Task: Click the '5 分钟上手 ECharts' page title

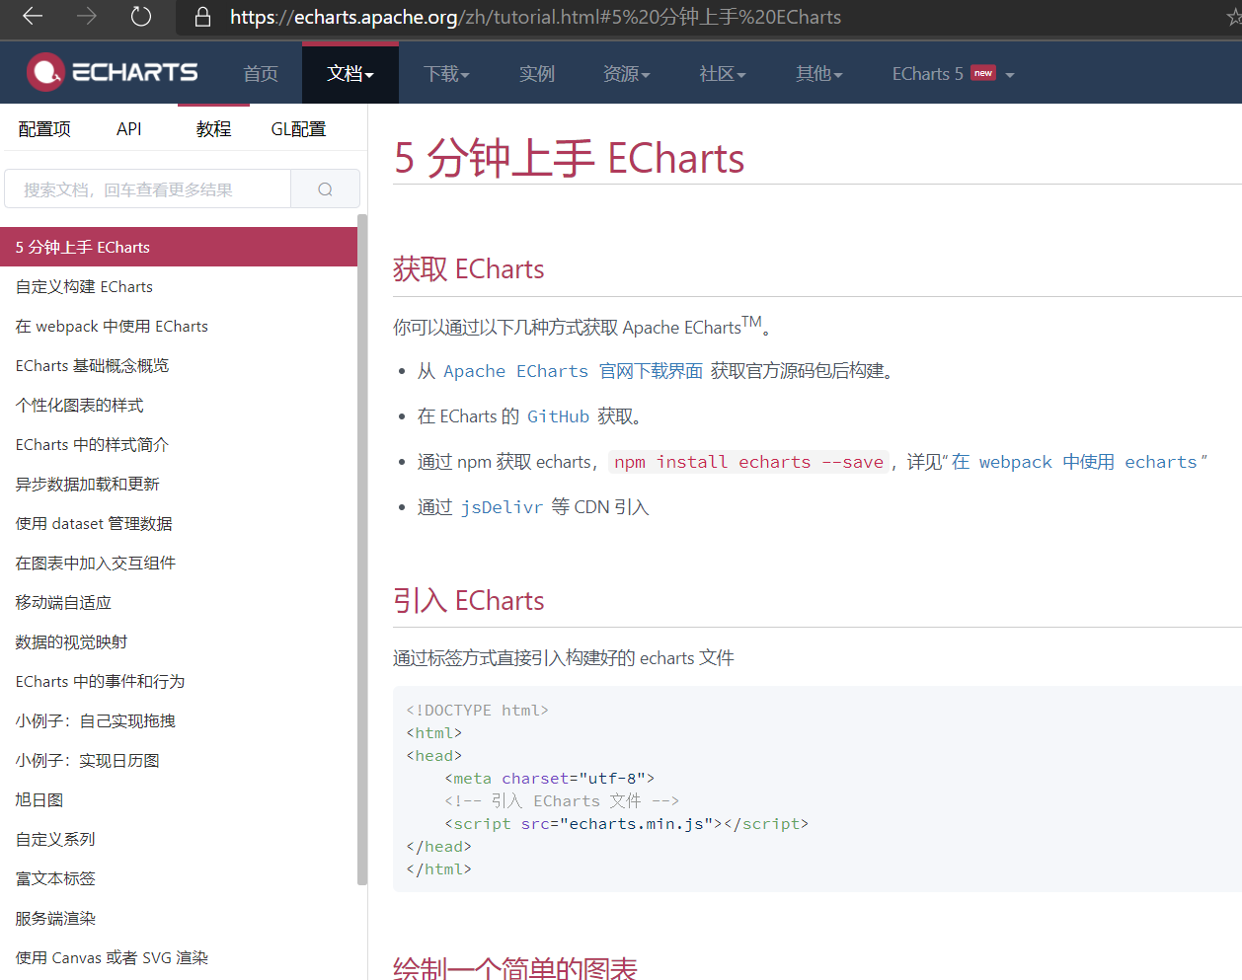Action: coord(570,158)
